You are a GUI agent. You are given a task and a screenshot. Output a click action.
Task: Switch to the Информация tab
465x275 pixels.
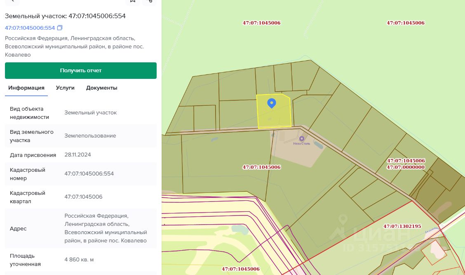[x=26, y=88]
